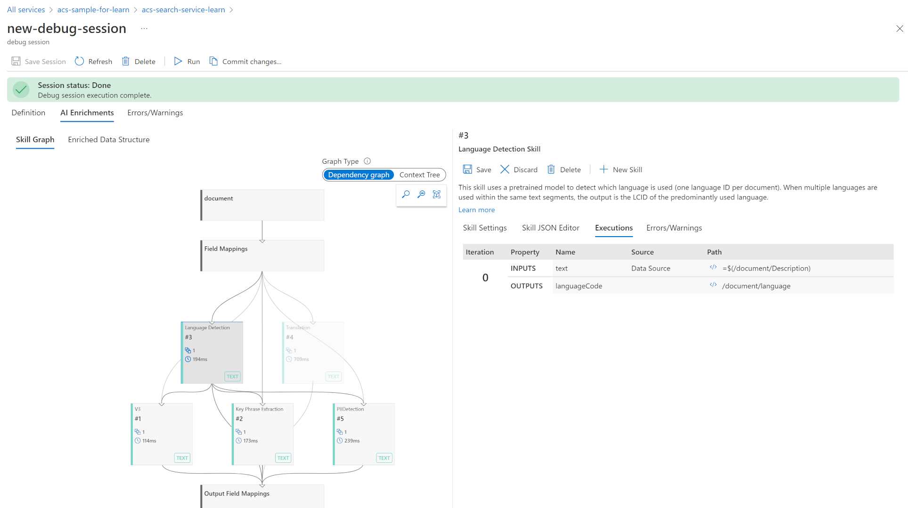Add a New Skill
This screenshot has height=508, width=908.
click(x=621, y=169)
